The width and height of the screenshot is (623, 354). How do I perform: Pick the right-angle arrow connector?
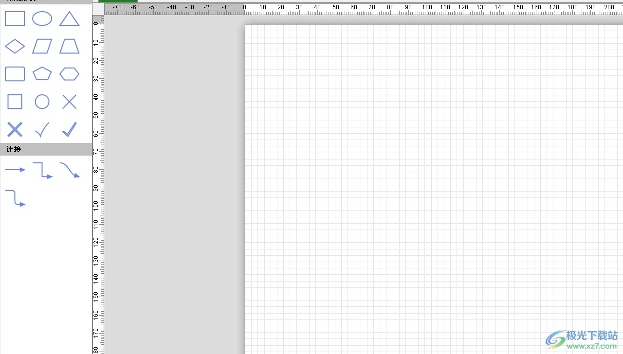(42, 171)
